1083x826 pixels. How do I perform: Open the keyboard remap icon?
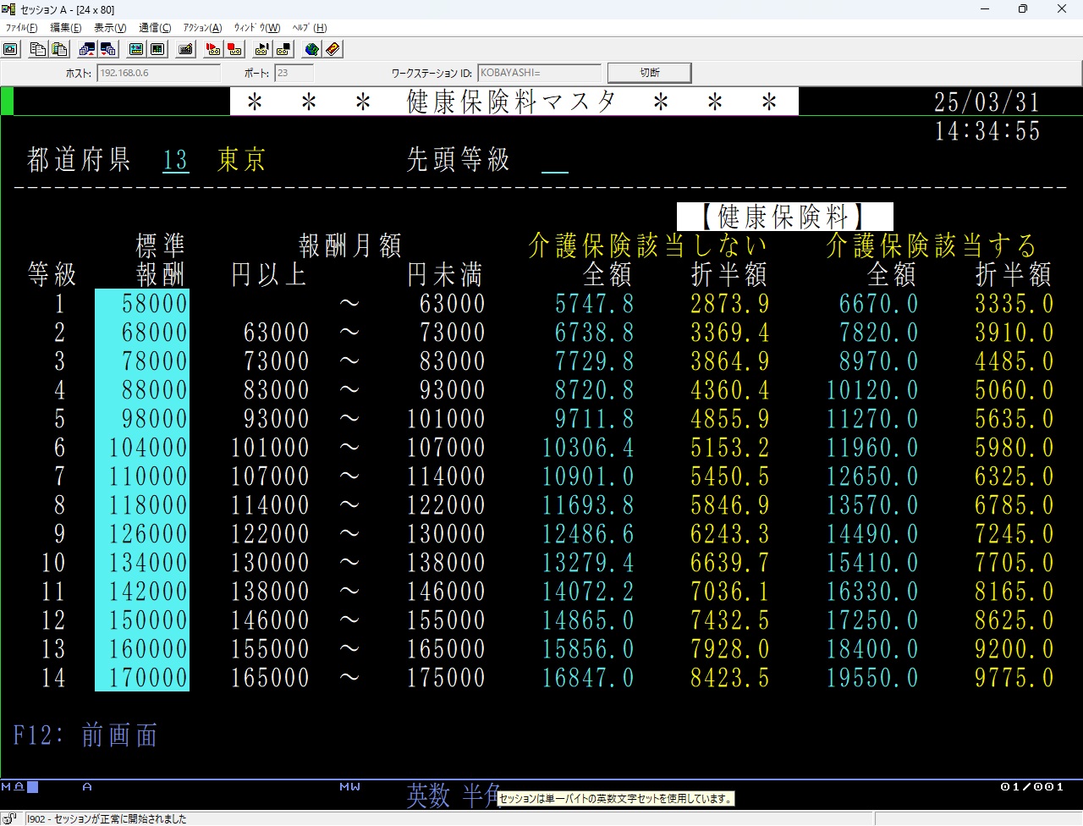coord(186,49)
